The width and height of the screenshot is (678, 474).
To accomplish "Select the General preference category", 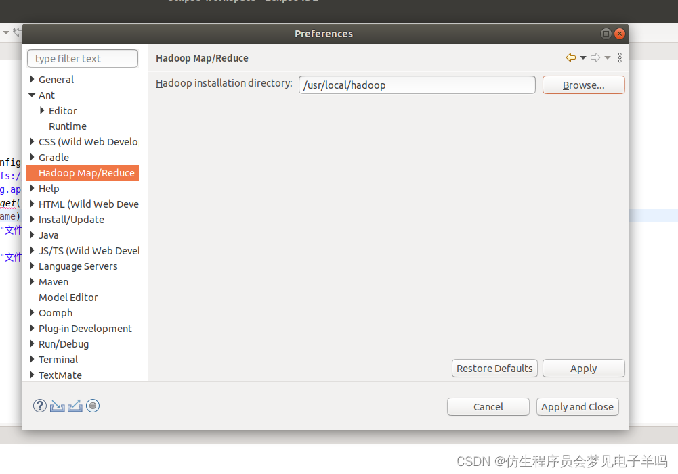I will 56,80.
